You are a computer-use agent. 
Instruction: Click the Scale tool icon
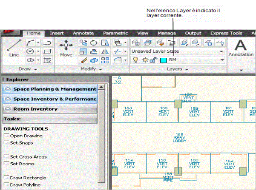83,52
